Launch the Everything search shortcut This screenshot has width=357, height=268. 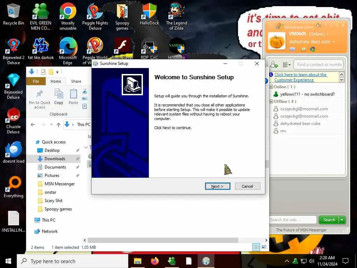[x=14, y=187]
